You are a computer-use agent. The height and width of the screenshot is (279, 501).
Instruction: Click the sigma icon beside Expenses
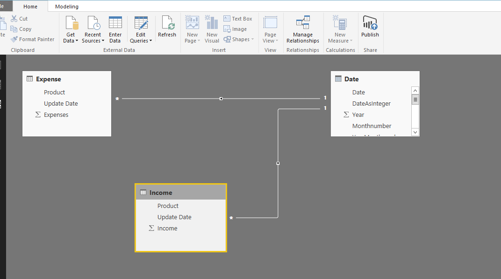tap(38, 114)
